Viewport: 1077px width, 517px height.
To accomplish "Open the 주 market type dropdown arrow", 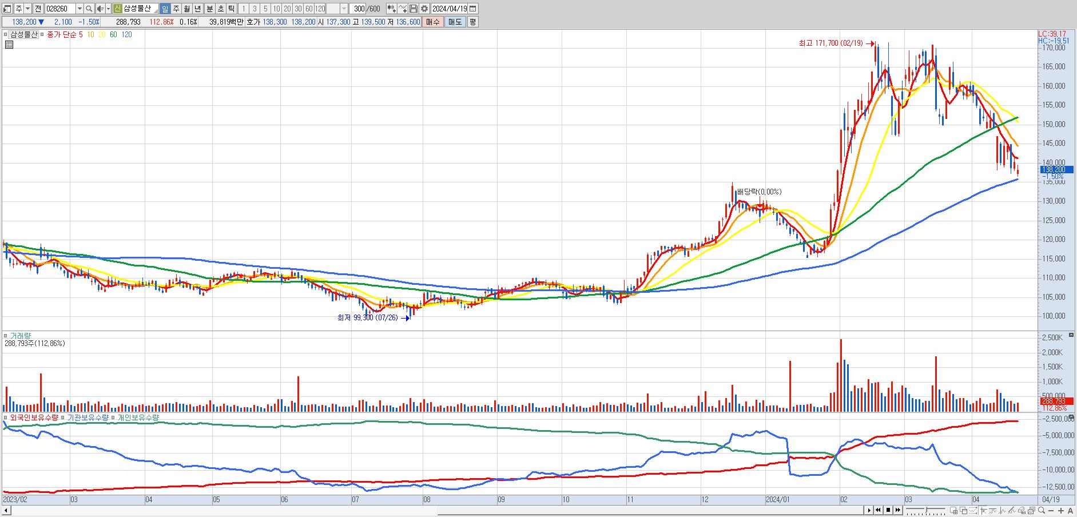I will click(x=27, y=9).
